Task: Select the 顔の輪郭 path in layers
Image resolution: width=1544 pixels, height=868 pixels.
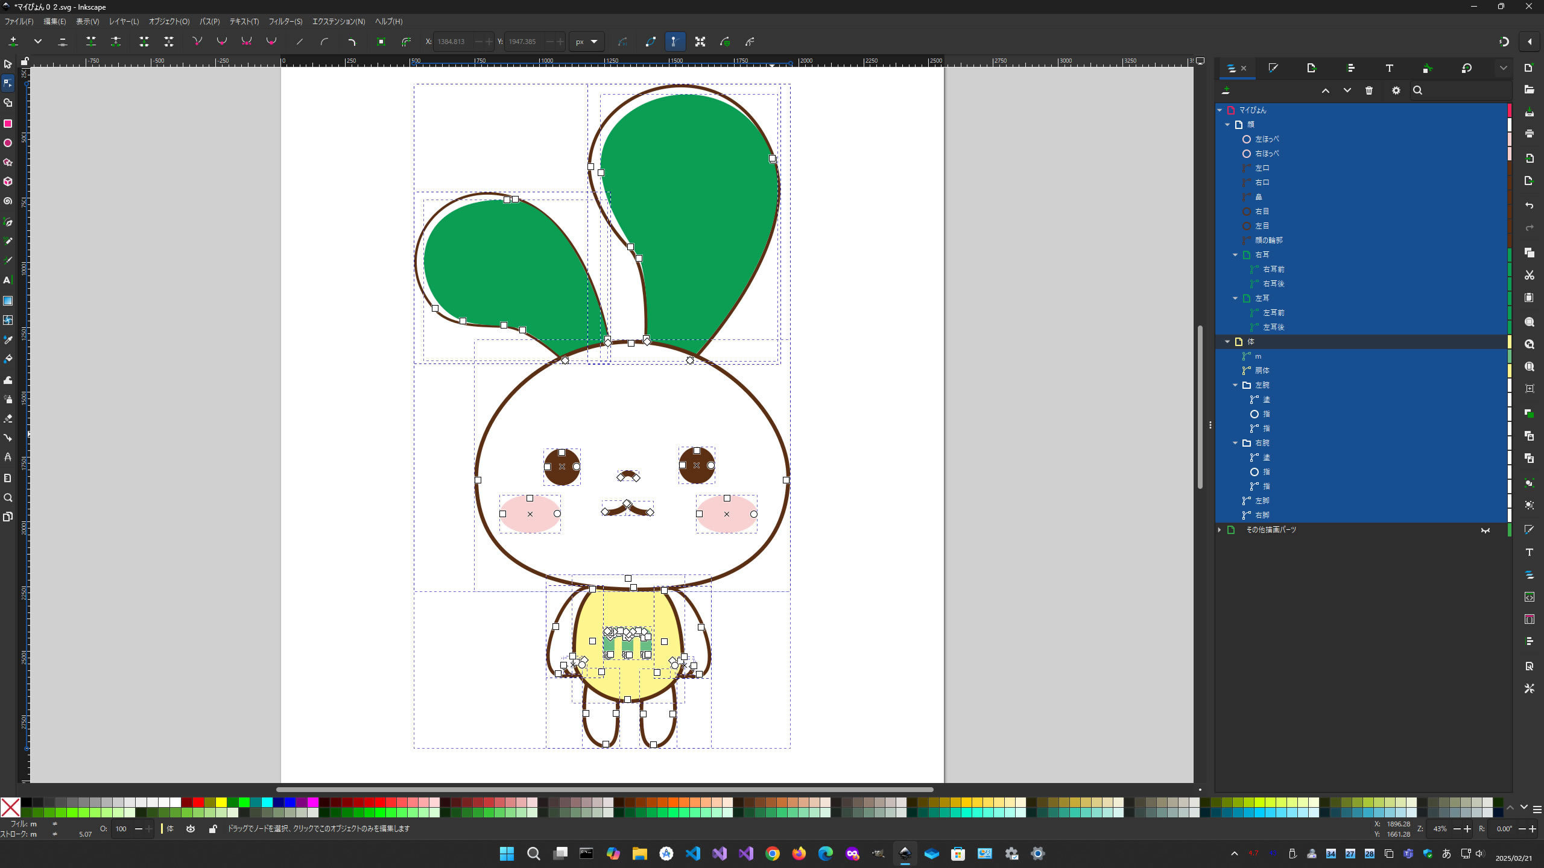Action: (x=1268, y=241)
